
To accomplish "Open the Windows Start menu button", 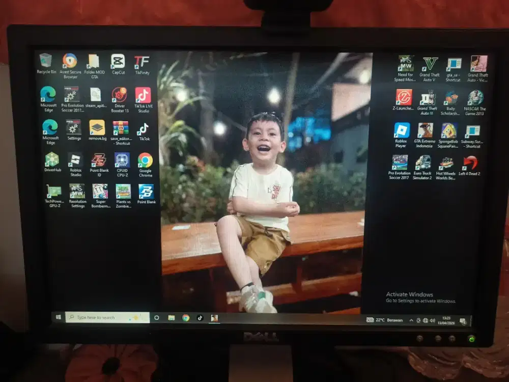I will 59,317.
